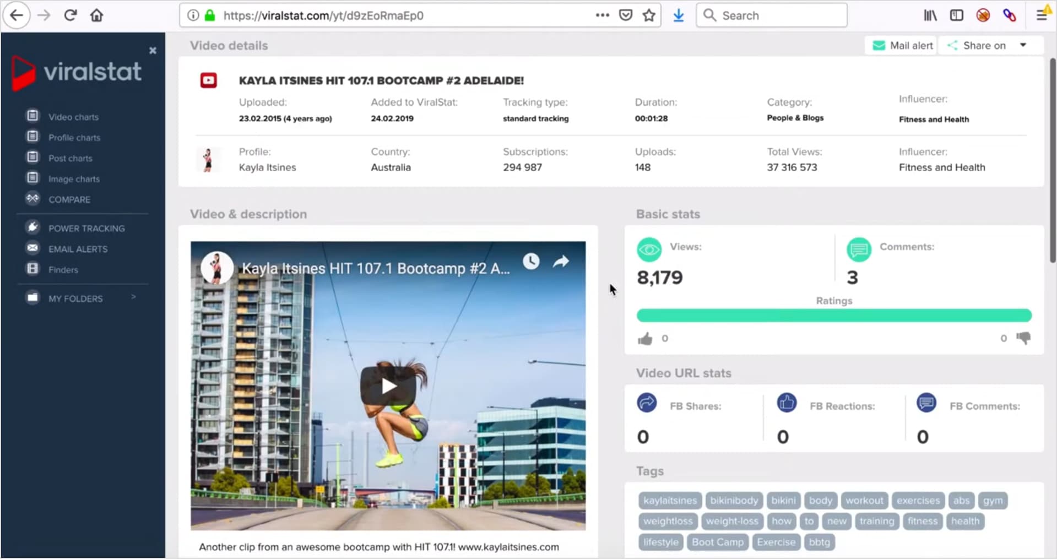Open Finders in sidebar

[63, 270]
